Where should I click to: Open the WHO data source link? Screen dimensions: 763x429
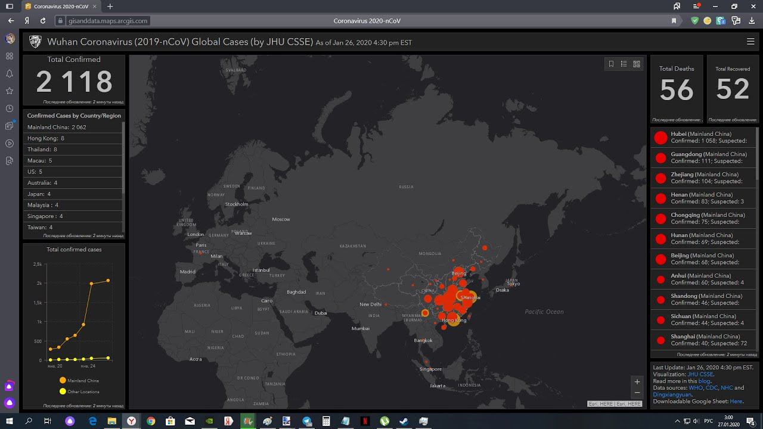pos(696,388)
